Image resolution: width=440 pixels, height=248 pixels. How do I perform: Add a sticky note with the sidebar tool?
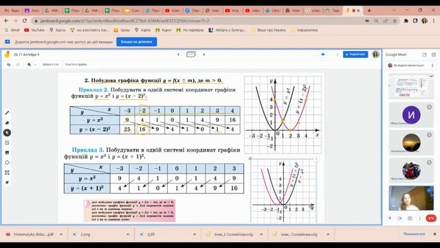(8, 143)
